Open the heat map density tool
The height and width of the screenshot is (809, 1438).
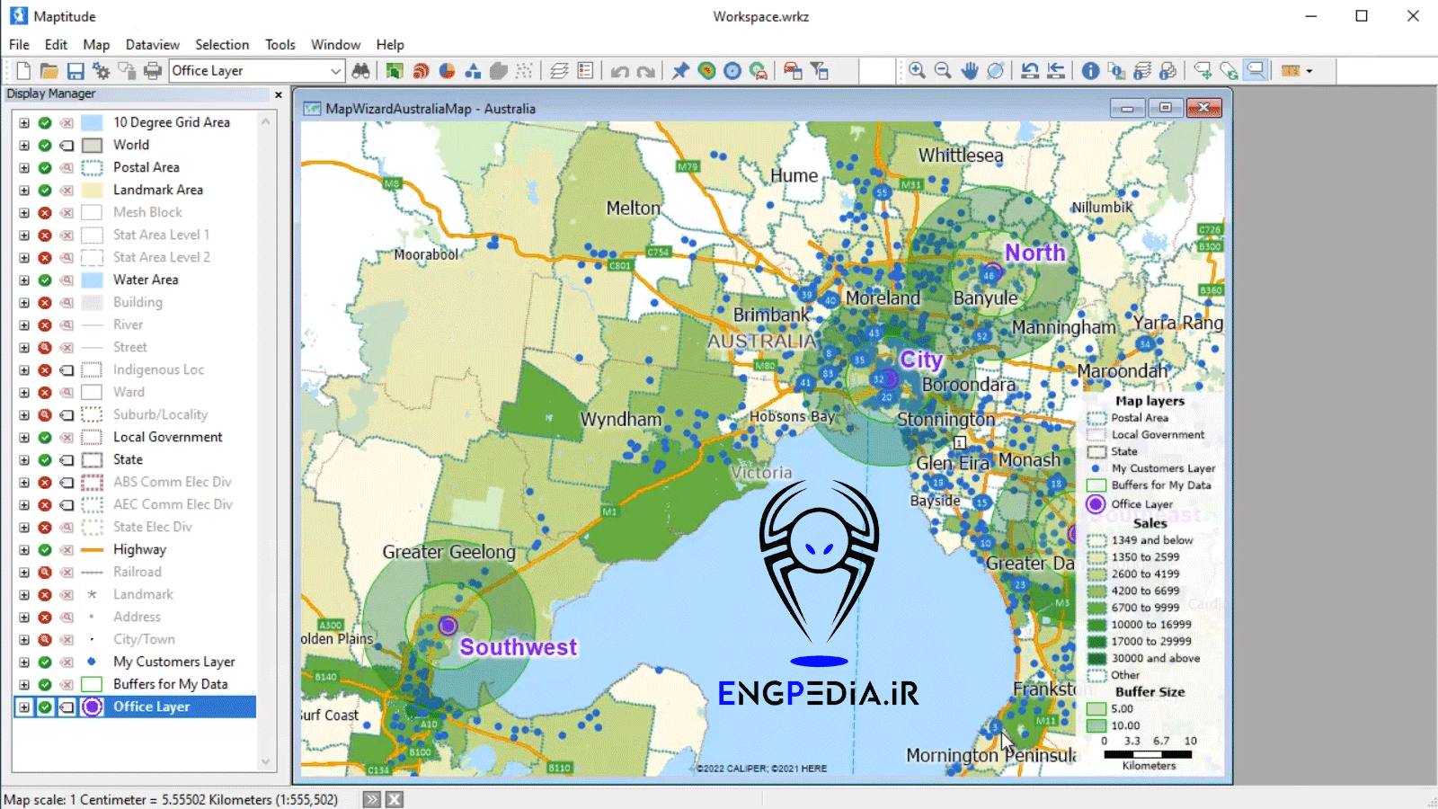(706, 71)
